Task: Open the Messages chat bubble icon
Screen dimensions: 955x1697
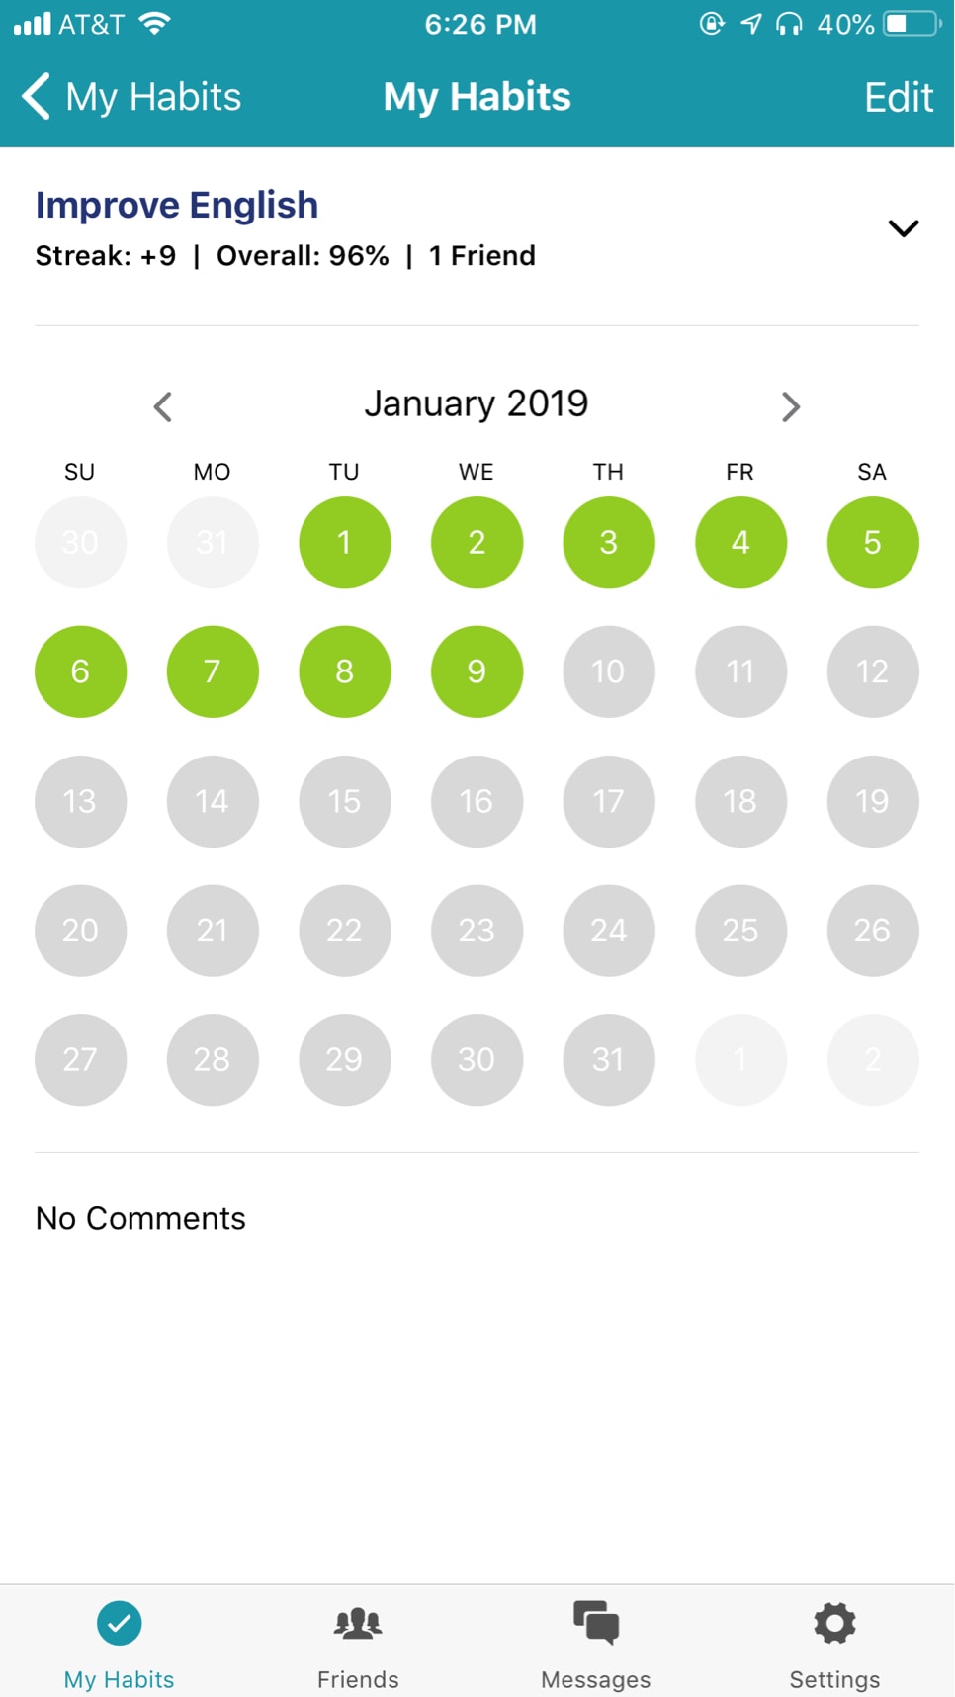Action: pos(596,1622)
